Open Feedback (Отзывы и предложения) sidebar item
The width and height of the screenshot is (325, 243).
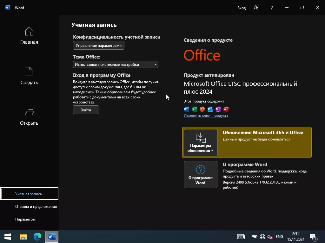36,207
